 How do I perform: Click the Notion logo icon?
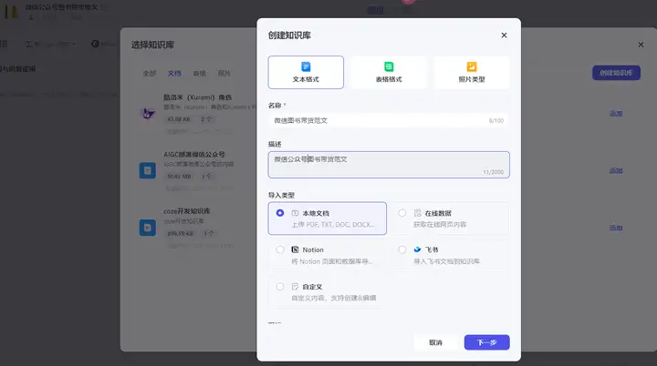tap(295, 249)
